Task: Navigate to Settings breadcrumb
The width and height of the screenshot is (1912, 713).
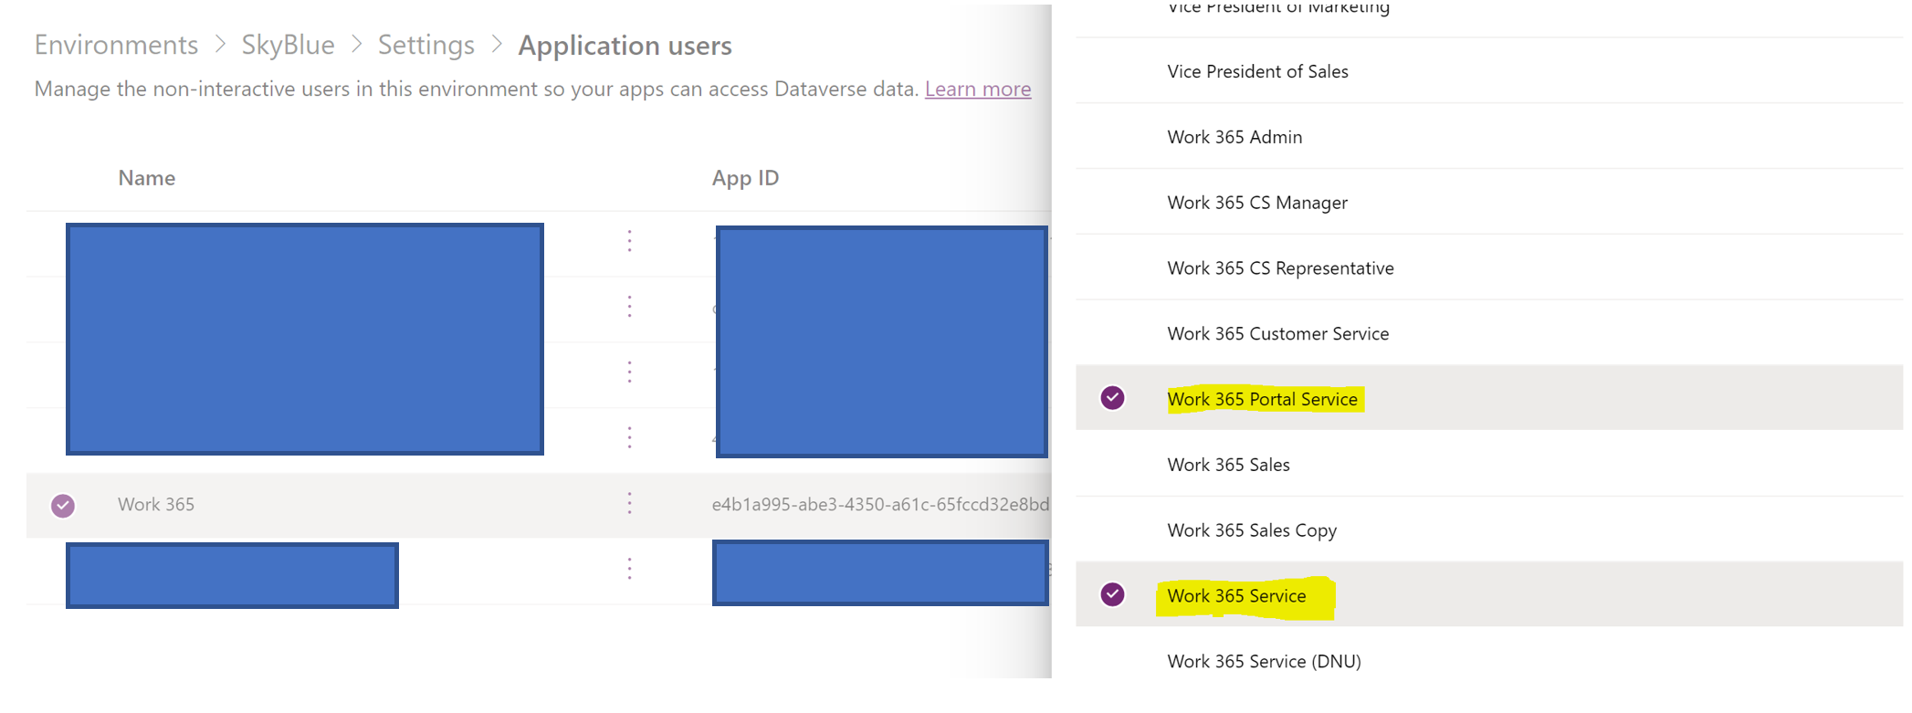Action: pyautogui.click(x=426, y=45)
